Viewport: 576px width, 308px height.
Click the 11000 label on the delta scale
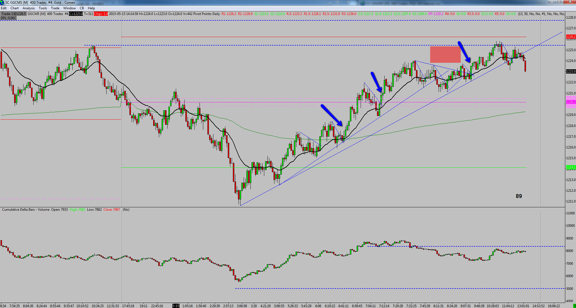[x=570, y=213]
